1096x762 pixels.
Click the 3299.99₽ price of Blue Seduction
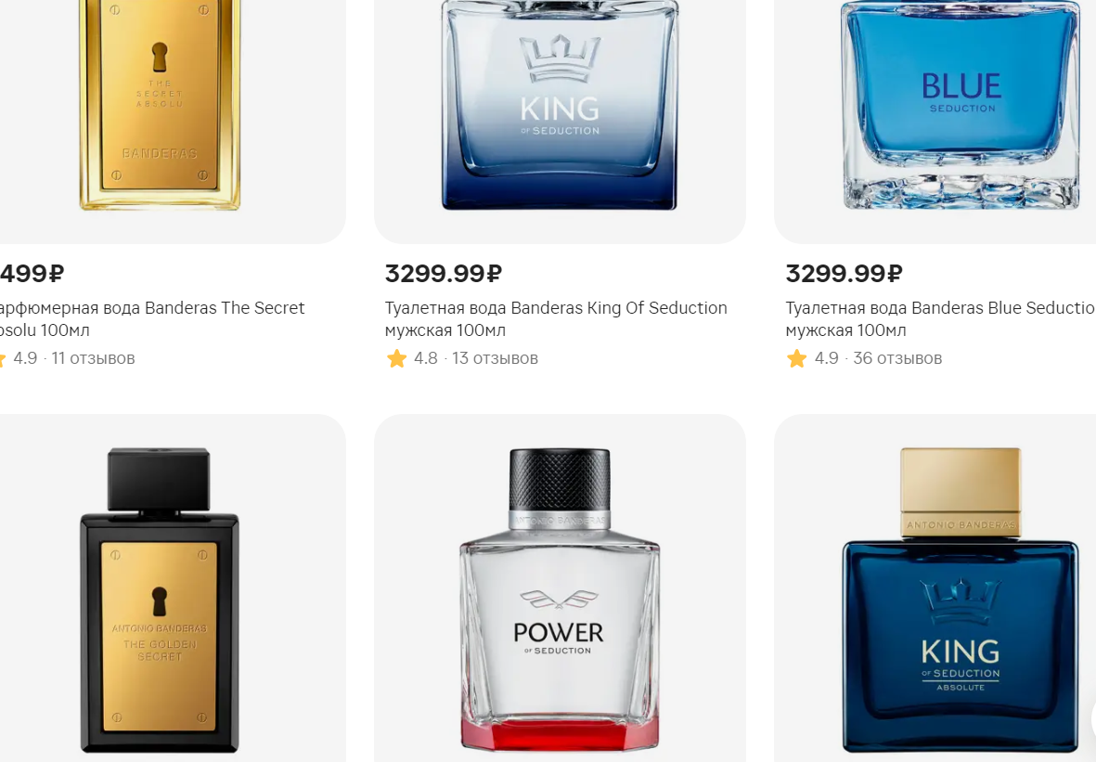844,274
